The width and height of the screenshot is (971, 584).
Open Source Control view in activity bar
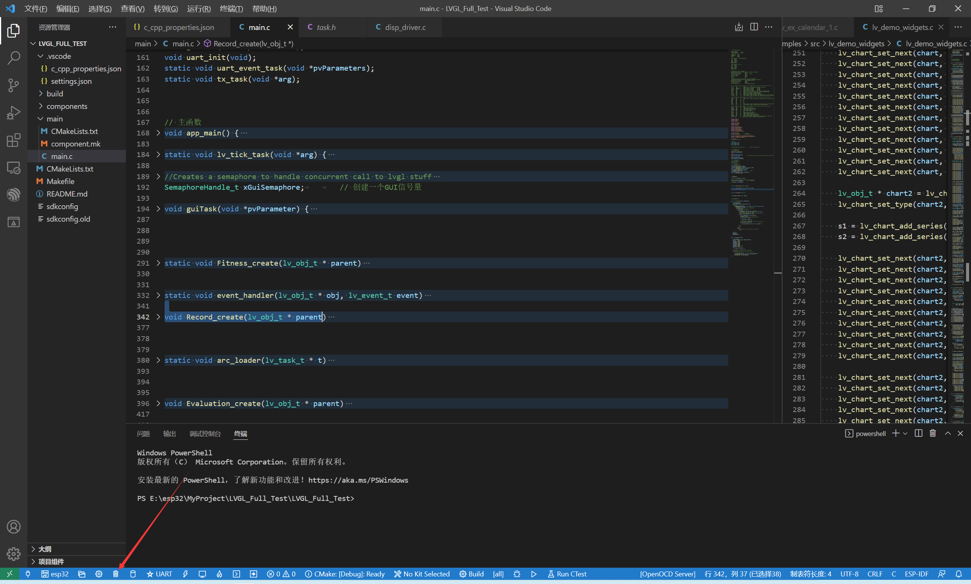13,85
